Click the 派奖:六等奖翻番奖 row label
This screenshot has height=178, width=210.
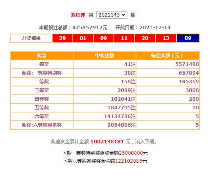42,125
